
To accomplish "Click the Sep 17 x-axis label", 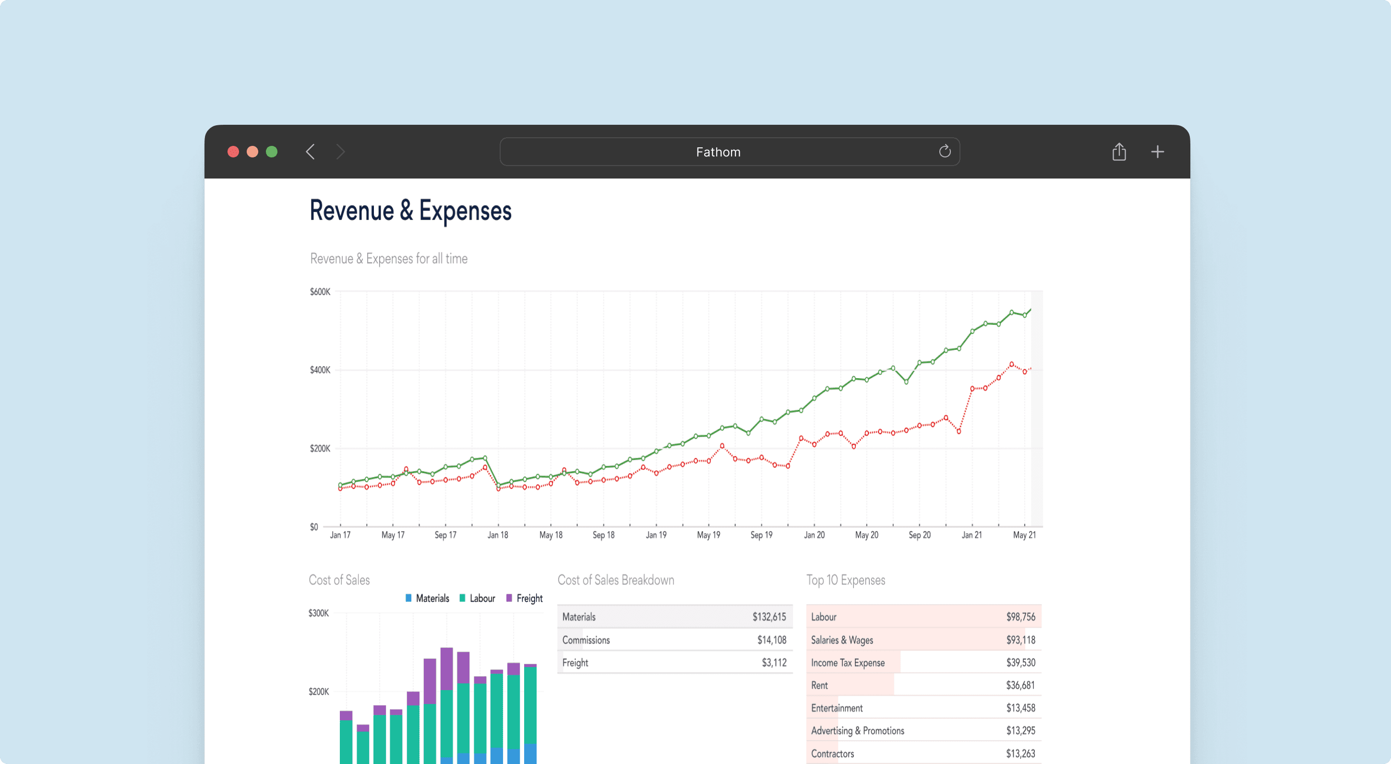I will tap(445, 535).
